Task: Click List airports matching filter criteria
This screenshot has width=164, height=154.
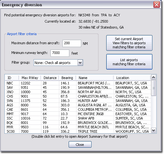Action: coord(129,62)
